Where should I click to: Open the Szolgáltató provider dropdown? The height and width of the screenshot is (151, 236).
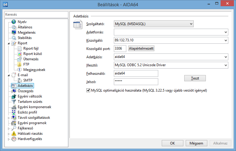click(154, 24)
